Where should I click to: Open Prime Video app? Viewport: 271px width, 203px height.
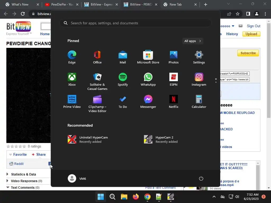coord(72,102)
